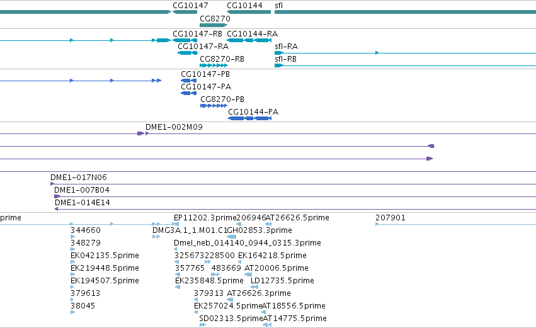536x328 pixels.
Task: Click the CG10147-PB protein label
Action: click(205, 74)
